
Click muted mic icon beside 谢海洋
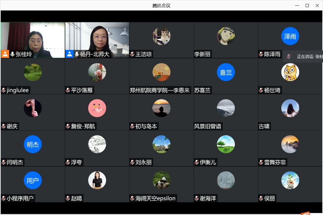click(197, 198)
